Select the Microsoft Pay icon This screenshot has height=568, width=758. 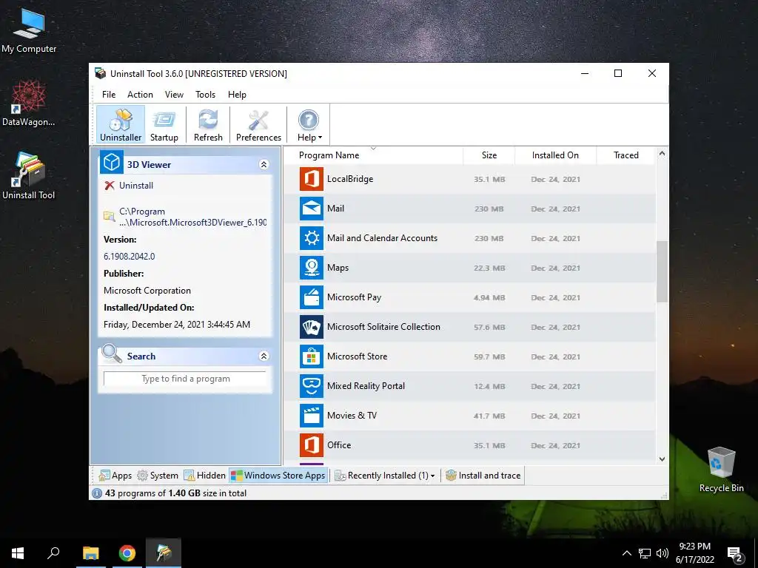pos(312,297)
